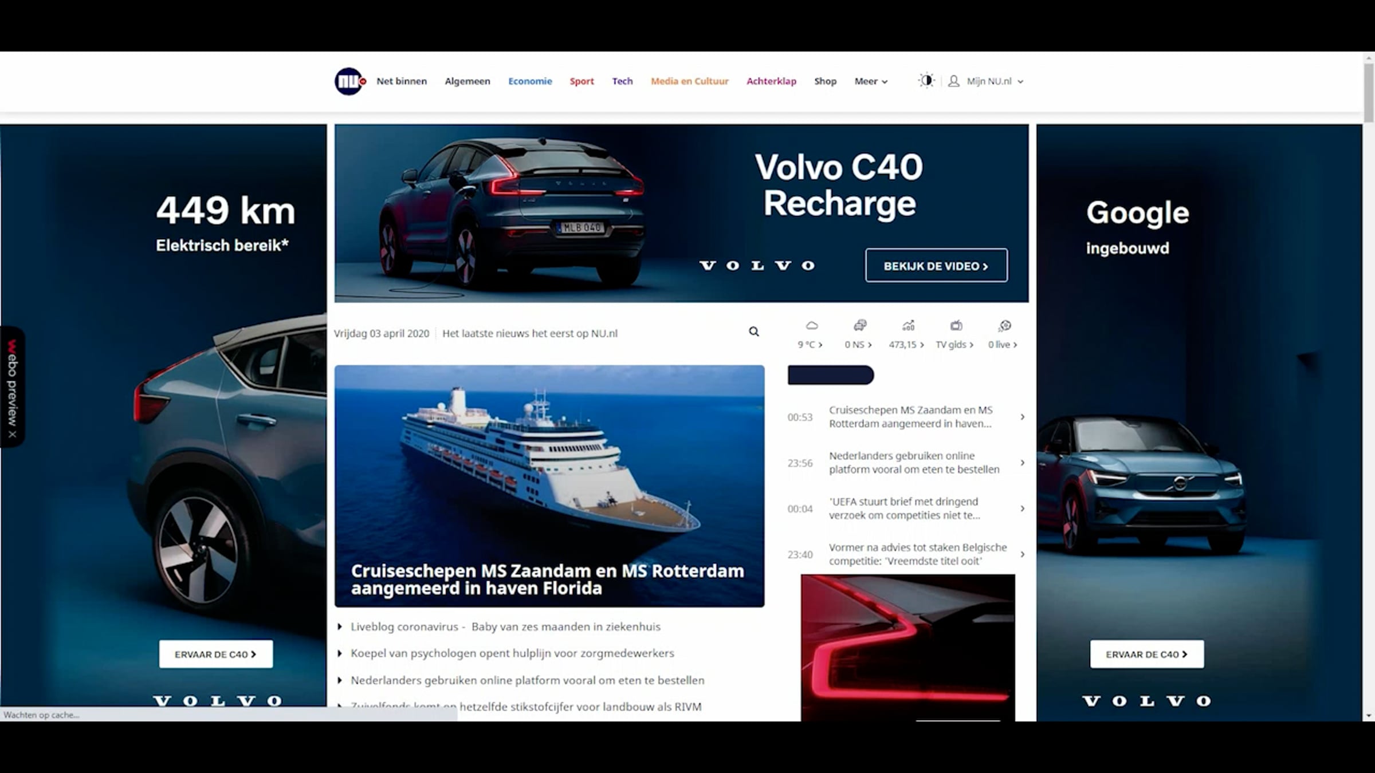1375x773 pixels.
Task: Open the cruise ship headline image
Action: 549,486
